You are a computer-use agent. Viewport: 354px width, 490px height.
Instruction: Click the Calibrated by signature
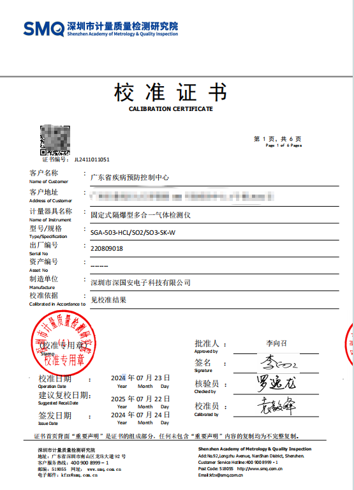tap(276, 406)
